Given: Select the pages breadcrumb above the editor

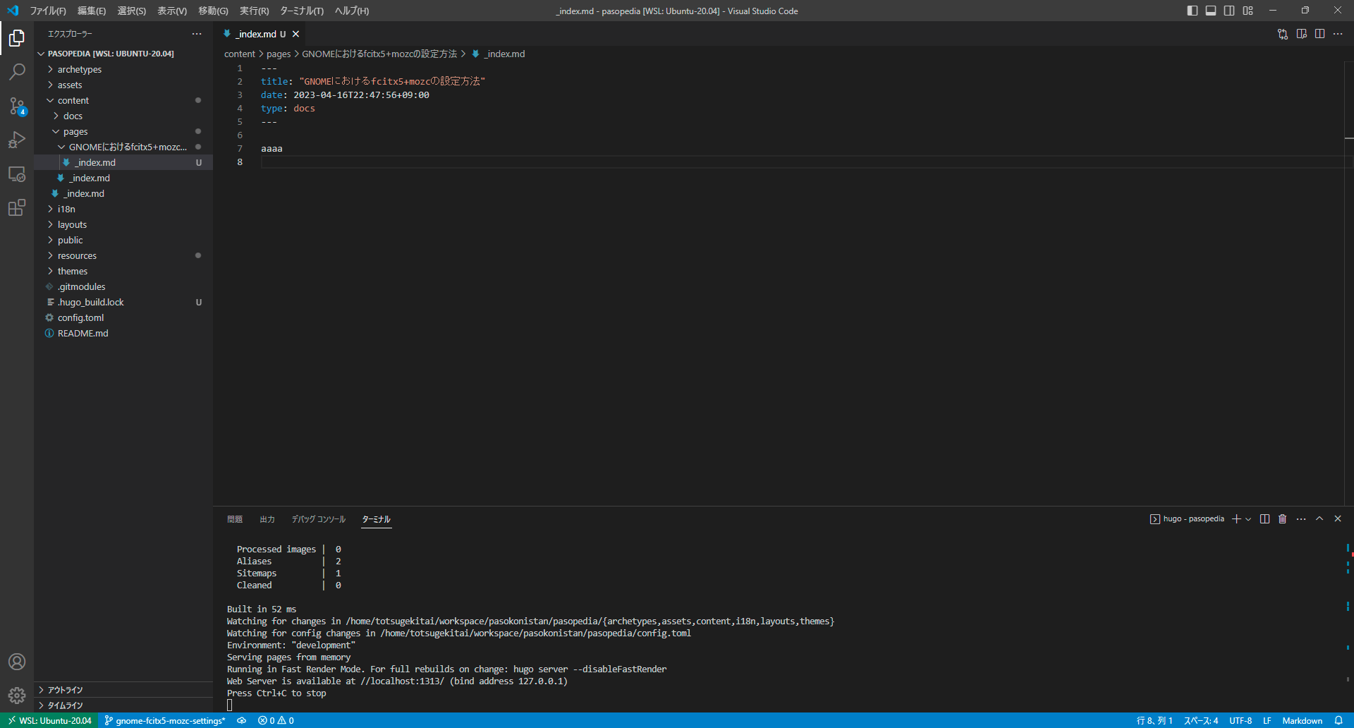Looking at the screenshot, I should pos(279,54).
